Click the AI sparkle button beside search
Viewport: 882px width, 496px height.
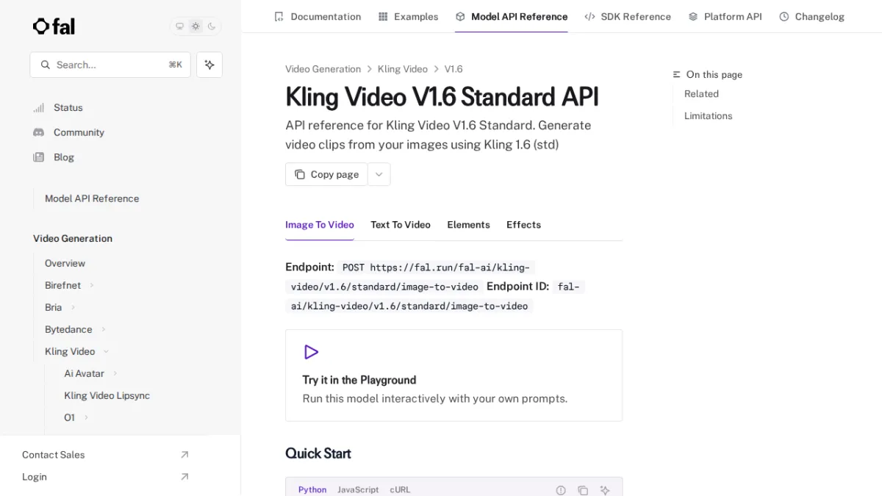[209, 65]
